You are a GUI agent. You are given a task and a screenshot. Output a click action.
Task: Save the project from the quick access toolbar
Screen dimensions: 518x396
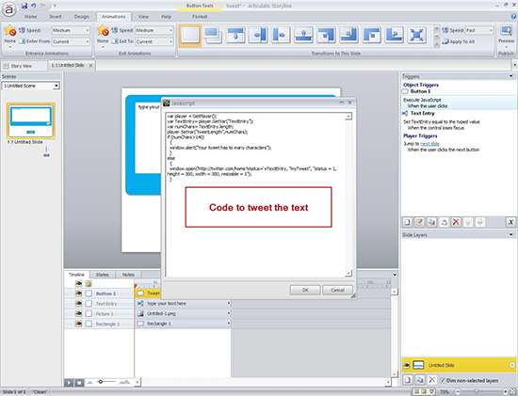coord(24,6)
